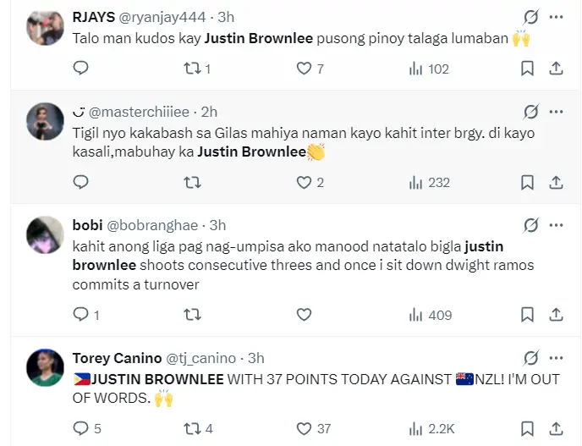Open more options on masterchiiiee tweet

(x=556, y=112)
